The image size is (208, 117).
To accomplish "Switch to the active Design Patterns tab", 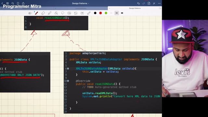I will (135, 8).
